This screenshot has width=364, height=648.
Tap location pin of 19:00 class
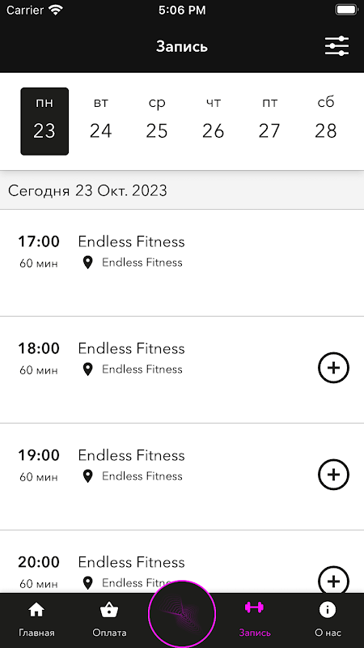[x=87, y=476]
